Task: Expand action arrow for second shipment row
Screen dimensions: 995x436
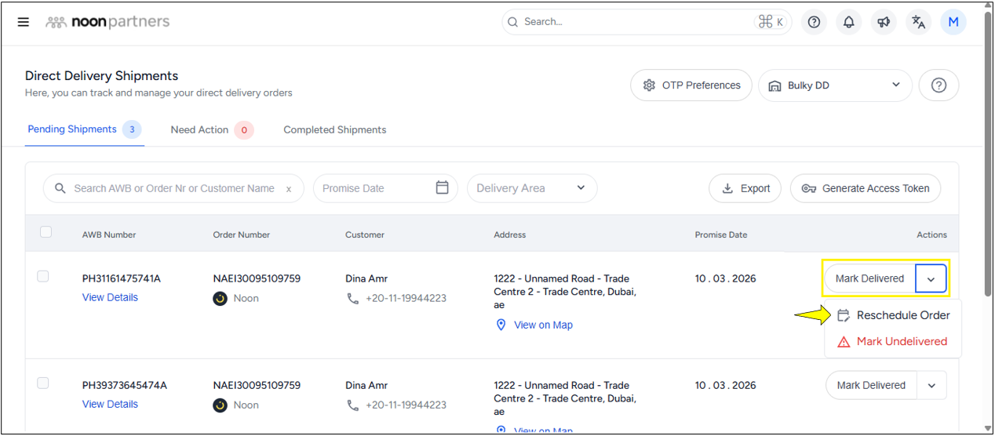Action: (x=931, y=385)
